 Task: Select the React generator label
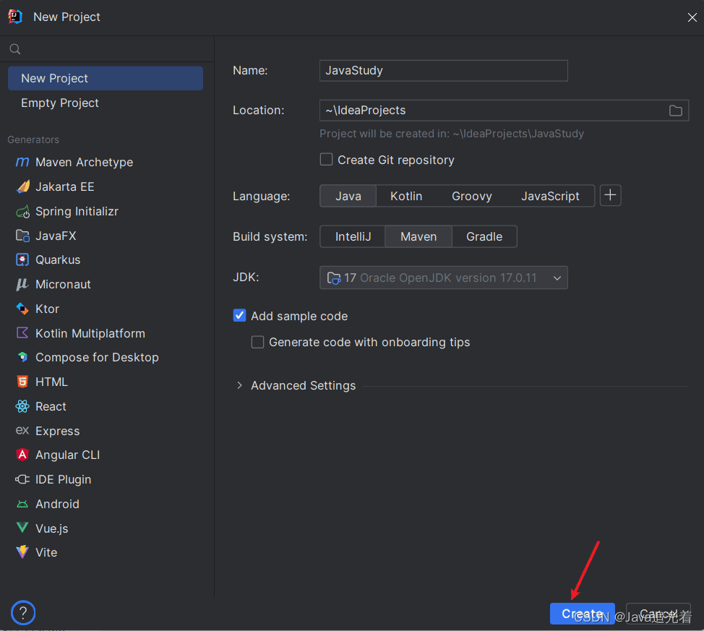(51, 406)
